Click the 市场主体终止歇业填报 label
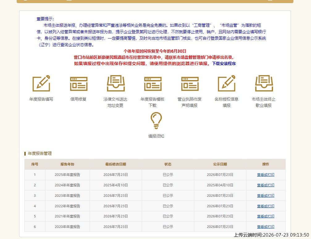 coord(264,102)
